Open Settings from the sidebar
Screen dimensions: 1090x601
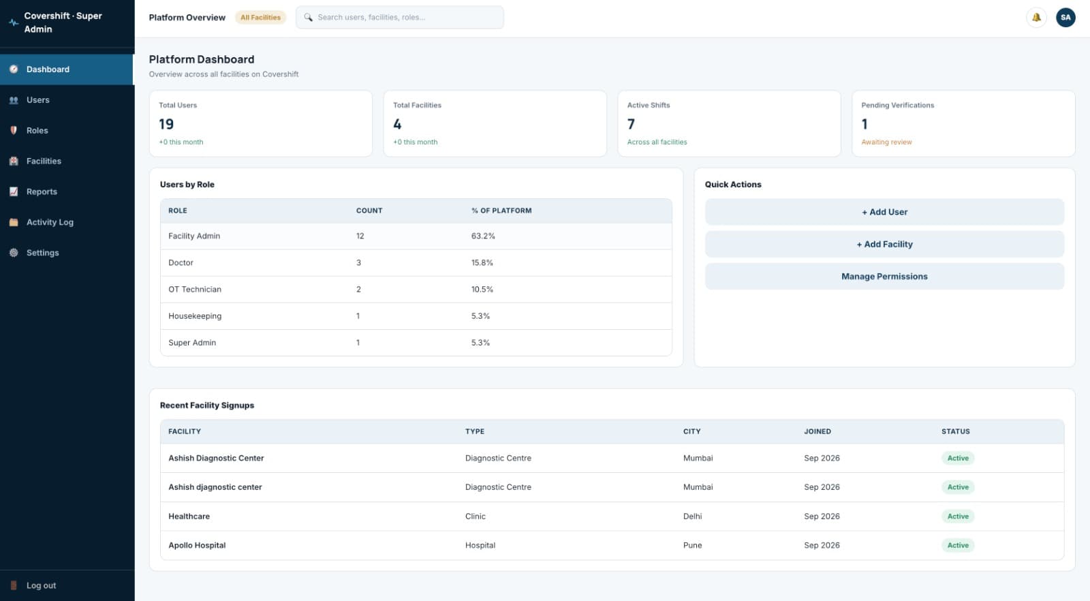point(67,253)
